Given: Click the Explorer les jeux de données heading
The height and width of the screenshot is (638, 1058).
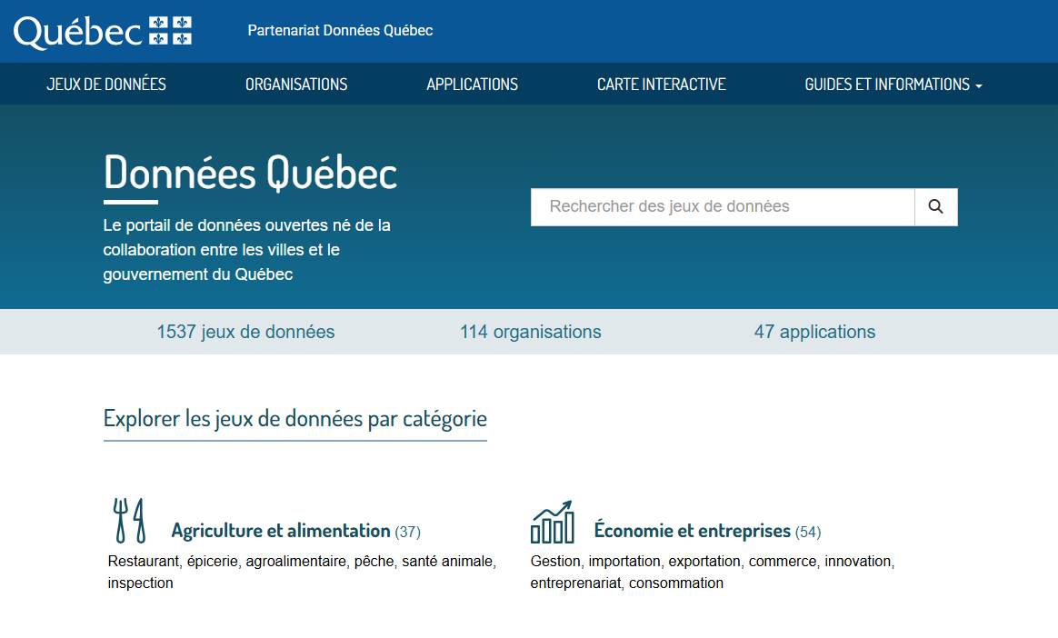Looking at the screenshot, I should (x=294, y=419).
